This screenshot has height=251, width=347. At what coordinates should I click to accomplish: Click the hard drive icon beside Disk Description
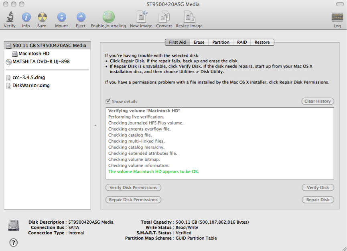tap(14, 225)
